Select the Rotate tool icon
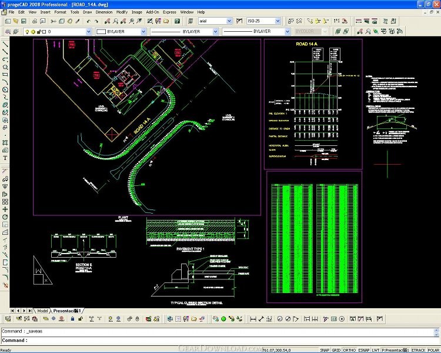 pos(5,217)
